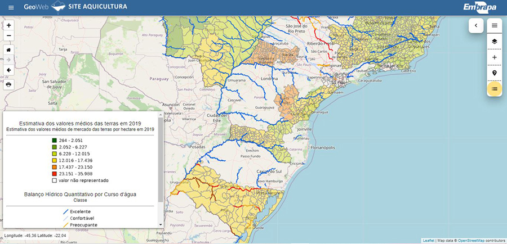Go back to previous map view

tap(8, 70)
